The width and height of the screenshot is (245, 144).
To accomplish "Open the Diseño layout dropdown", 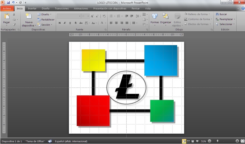I will (44, 14).
